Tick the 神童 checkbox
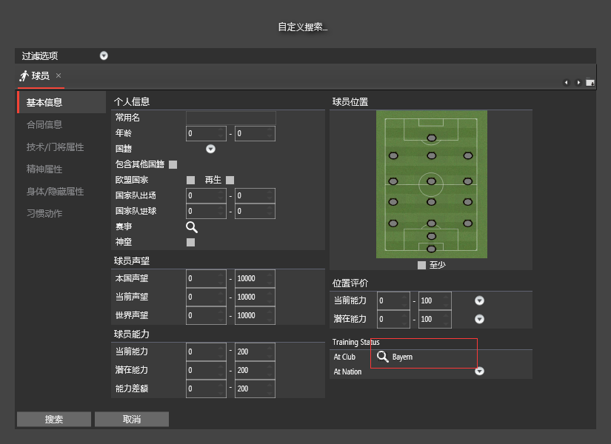Screen dimensions: 611x444 (x=190, y=242)
